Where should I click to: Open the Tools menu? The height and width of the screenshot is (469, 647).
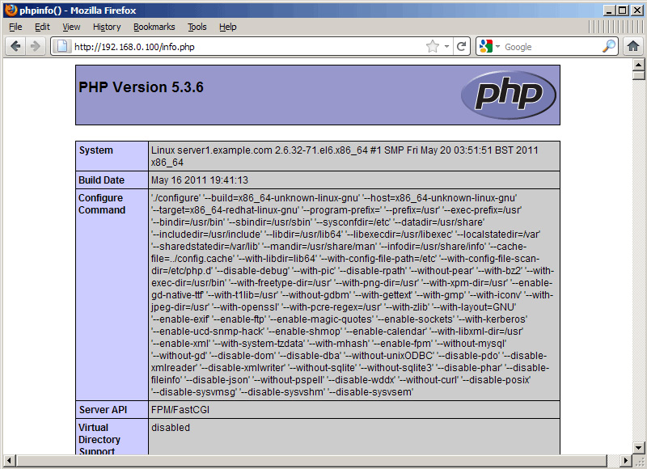(x=197, y=27)
